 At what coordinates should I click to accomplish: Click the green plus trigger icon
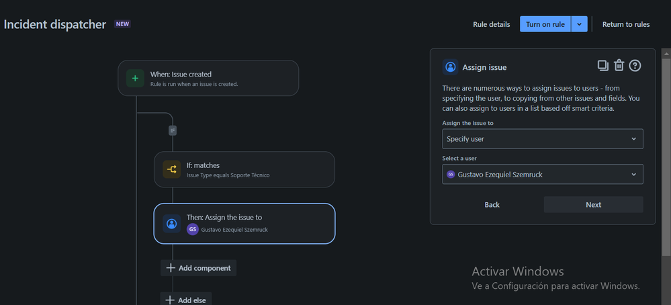tap(135, 79)
